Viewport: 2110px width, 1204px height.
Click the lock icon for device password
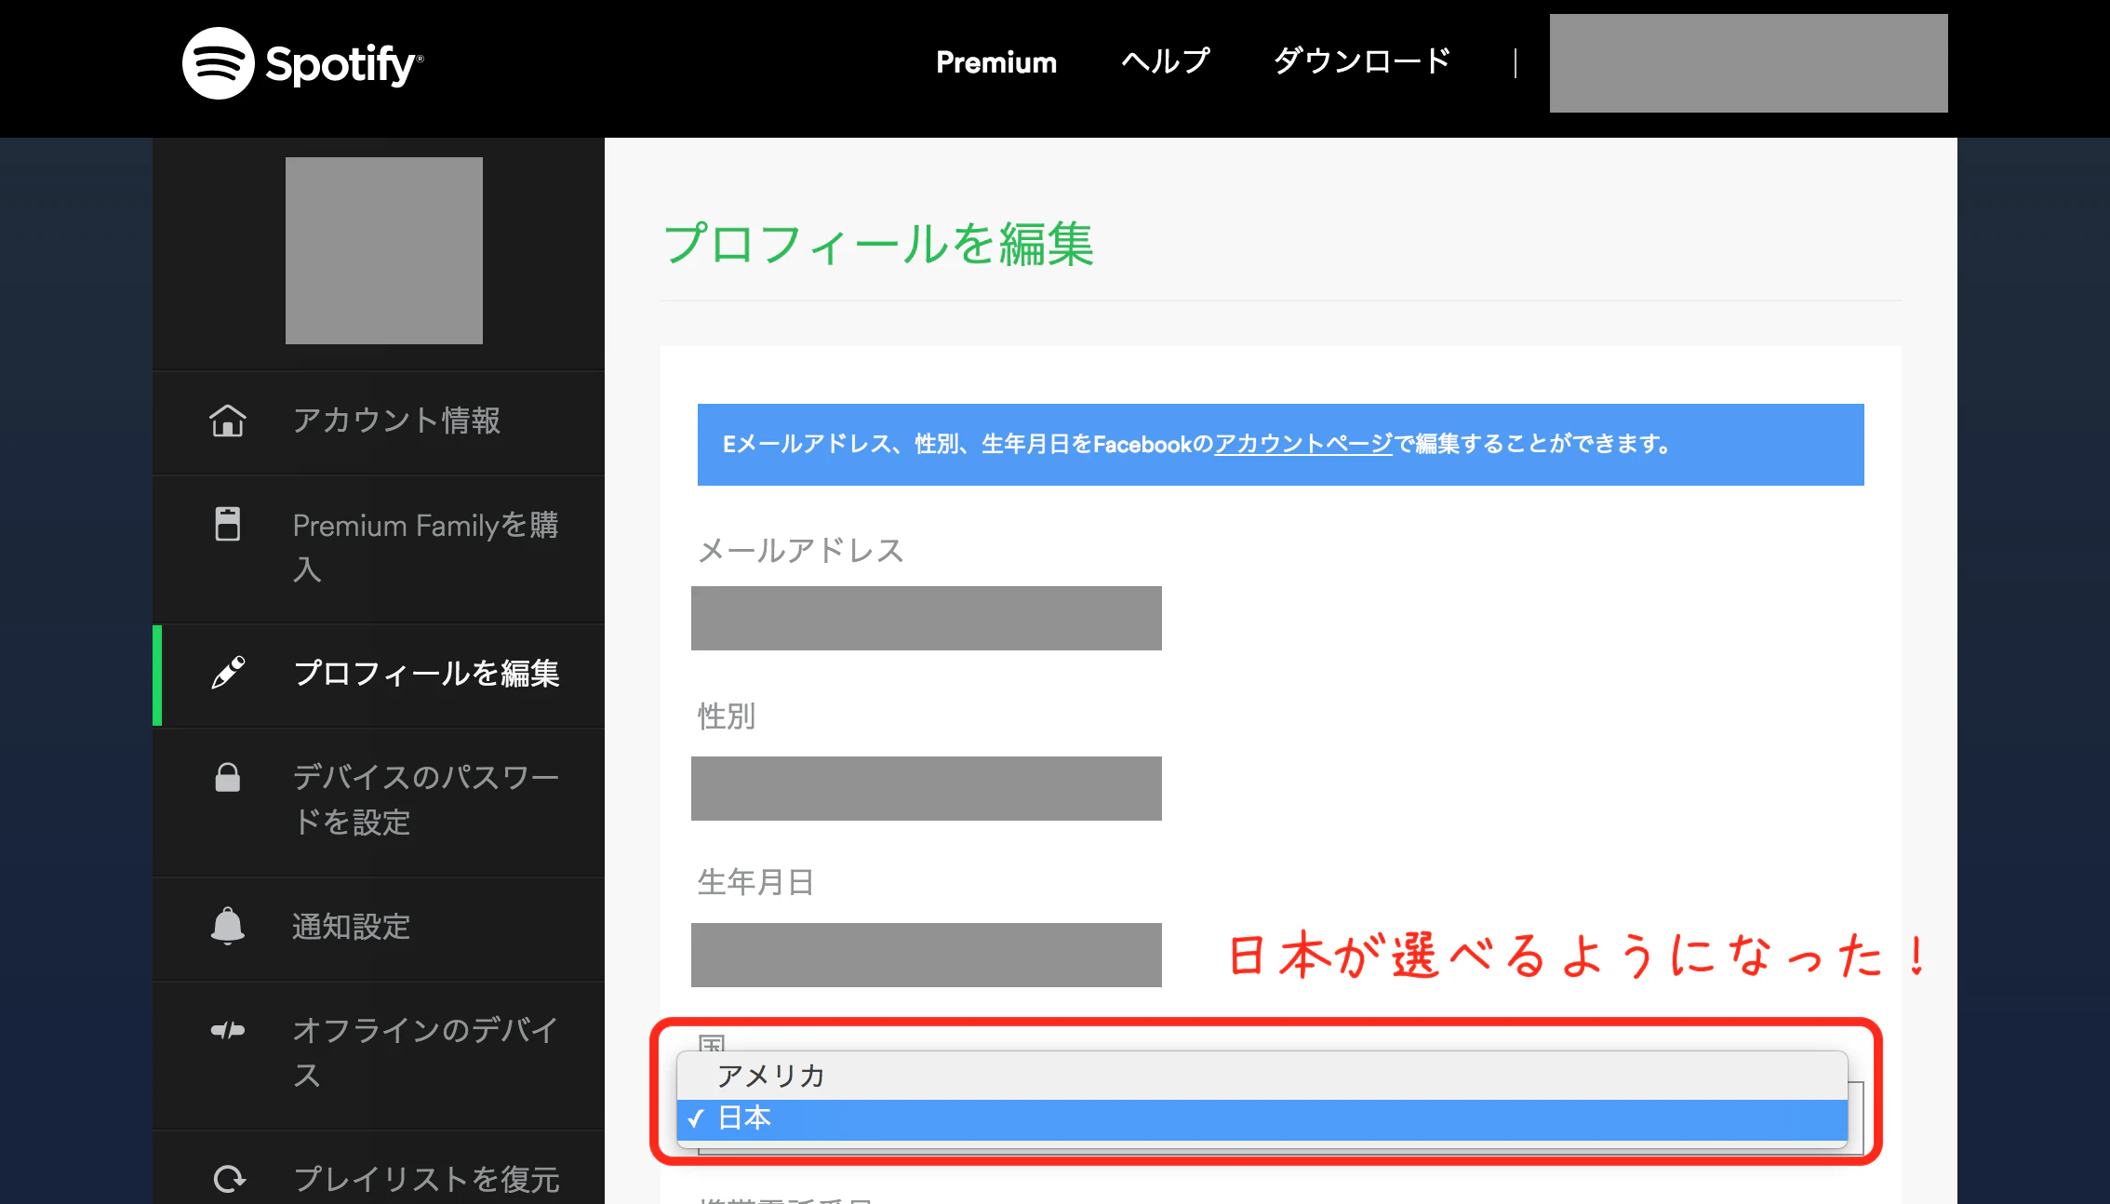(x=228, y=777)
